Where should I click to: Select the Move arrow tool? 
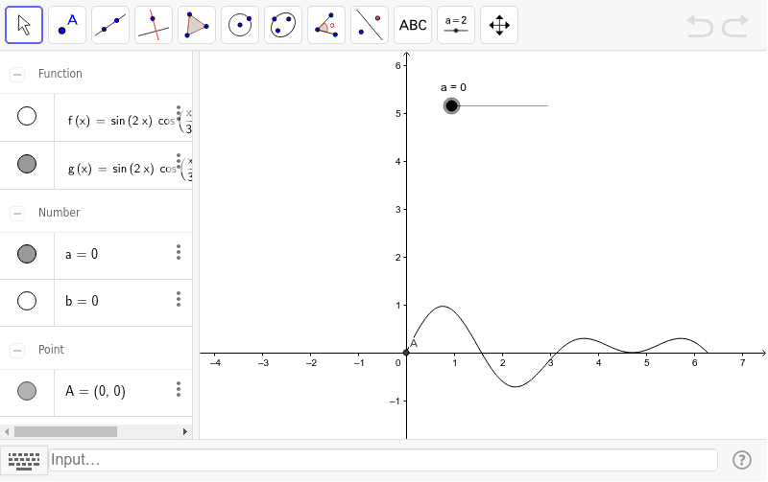coord(24,25)
